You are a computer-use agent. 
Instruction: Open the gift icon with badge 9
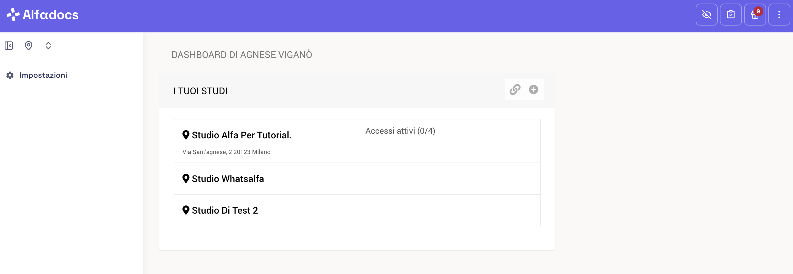coord(755,15)
